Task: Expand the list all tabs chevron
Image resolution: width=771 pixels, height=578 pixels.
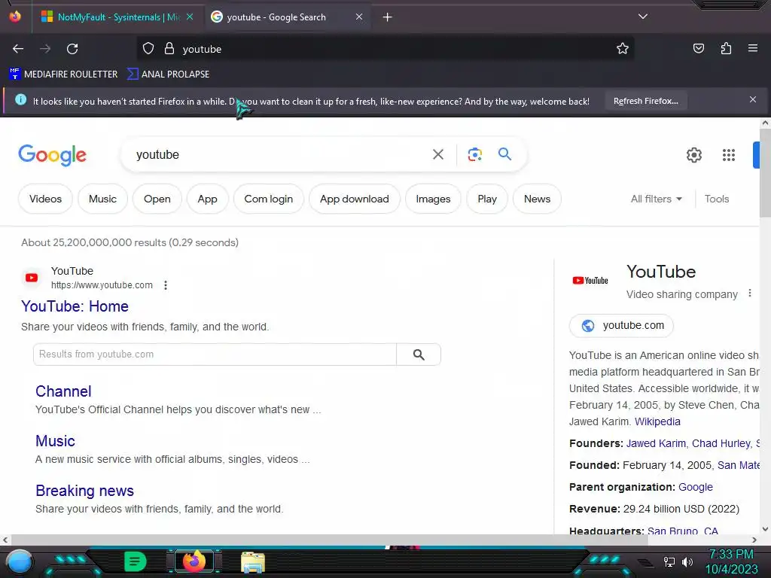Action: 643,17
